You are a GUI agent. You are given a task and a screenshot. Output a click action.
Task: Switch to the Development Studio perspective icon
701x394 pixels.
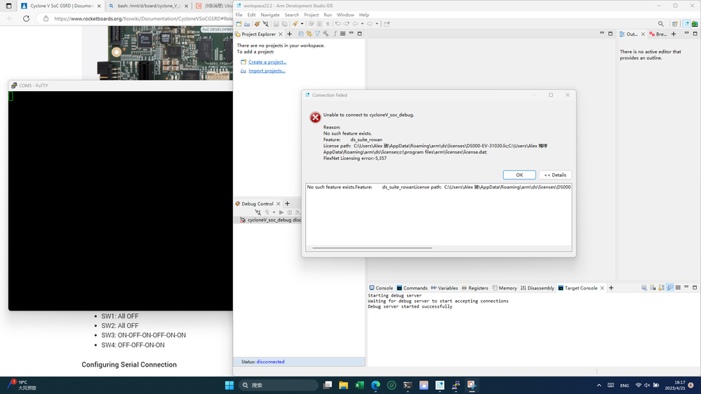[686, 24]
